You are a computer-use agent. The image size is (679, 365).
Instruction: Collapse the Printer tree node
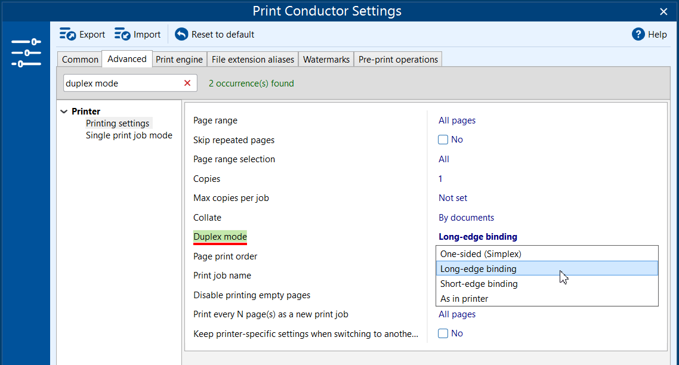64,112
